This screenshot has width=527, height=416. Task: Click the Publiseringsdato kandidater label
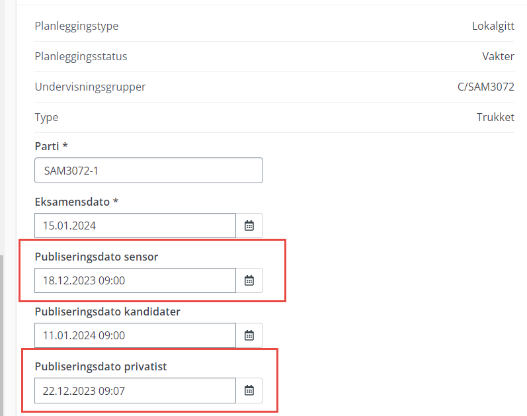tap(108, 312)
